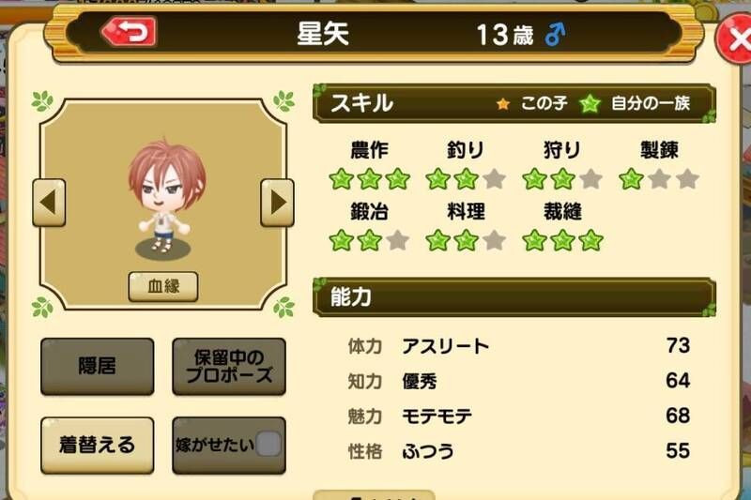The width and height of the screenshot is (751, 500).
Task: Close the character panel with red X
Action: click(x=736, y=38)
